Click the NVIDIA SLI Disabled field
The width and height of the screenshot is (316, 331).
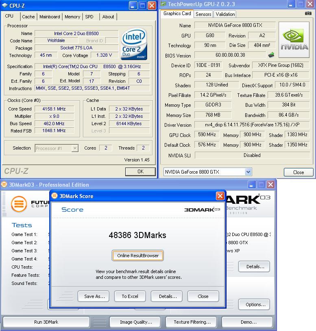253,155
